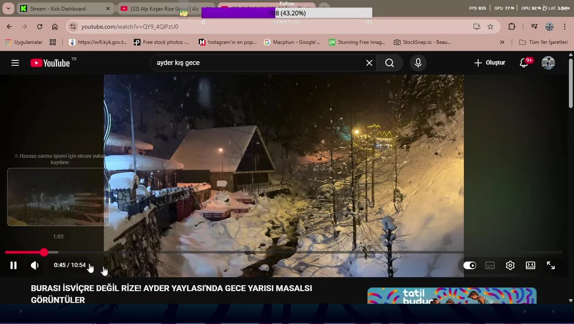The width and height of the screenshot is (574, 324).
Task: Switch to Stream - Kick Dashboard tab
Action: 58,9
